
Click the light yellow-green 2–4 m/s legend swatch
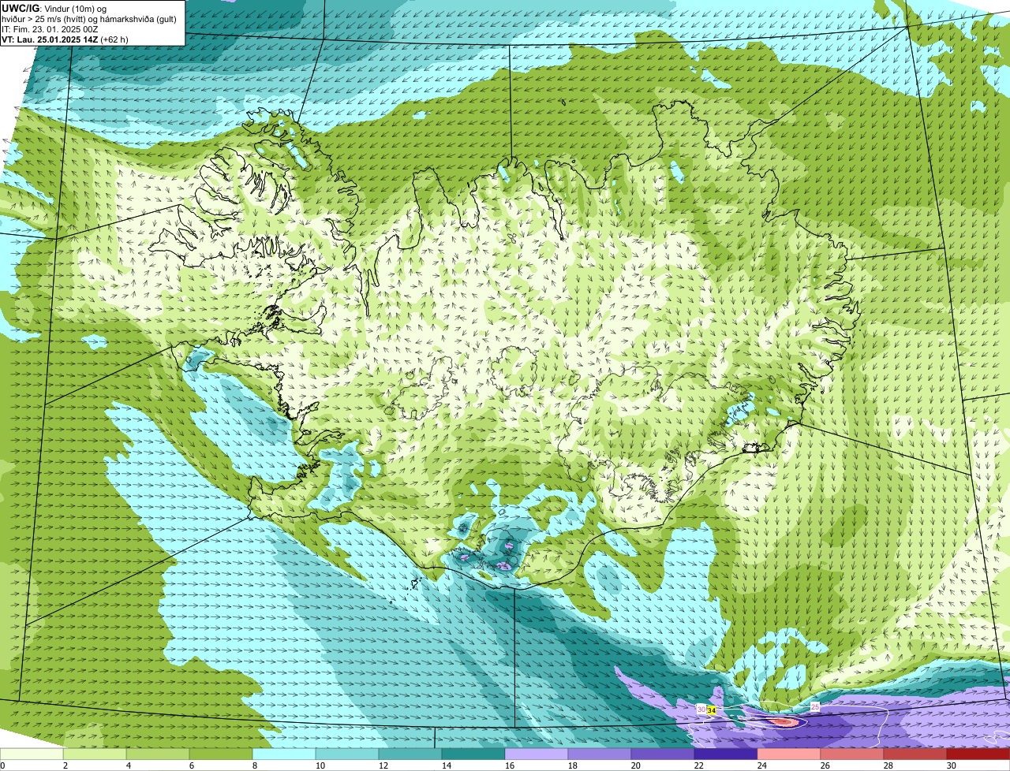click(x=95, y=754)
